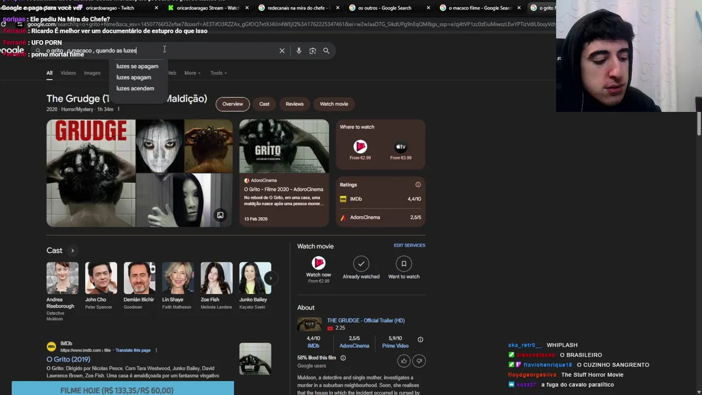The width and height of the screenshot is (702, 395).
Task: Choose suggestion luzes acendem
Action: 135,88
